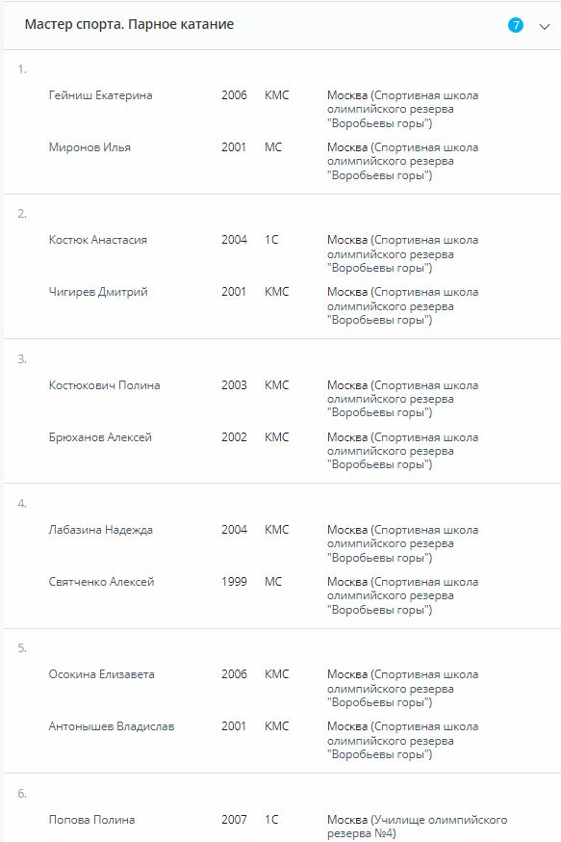
Task: Select Брюханов Алексей name
Action: 100,437
